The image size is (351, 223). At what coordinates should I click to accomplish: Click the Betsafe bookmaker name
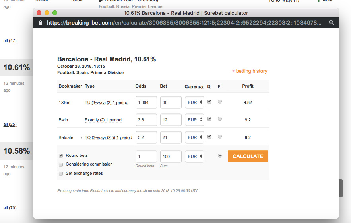pyautogui.click(x=66, y=137)
